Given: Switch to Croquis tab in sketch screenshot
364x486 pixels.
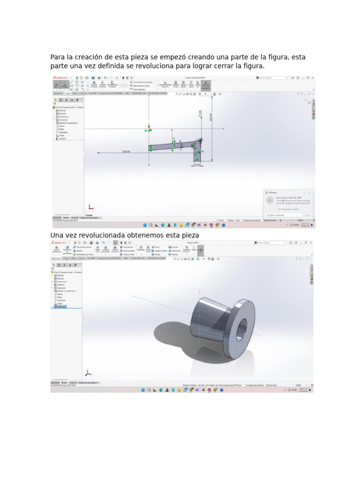Looking at the screenshot, I should [x=67, y=93].
